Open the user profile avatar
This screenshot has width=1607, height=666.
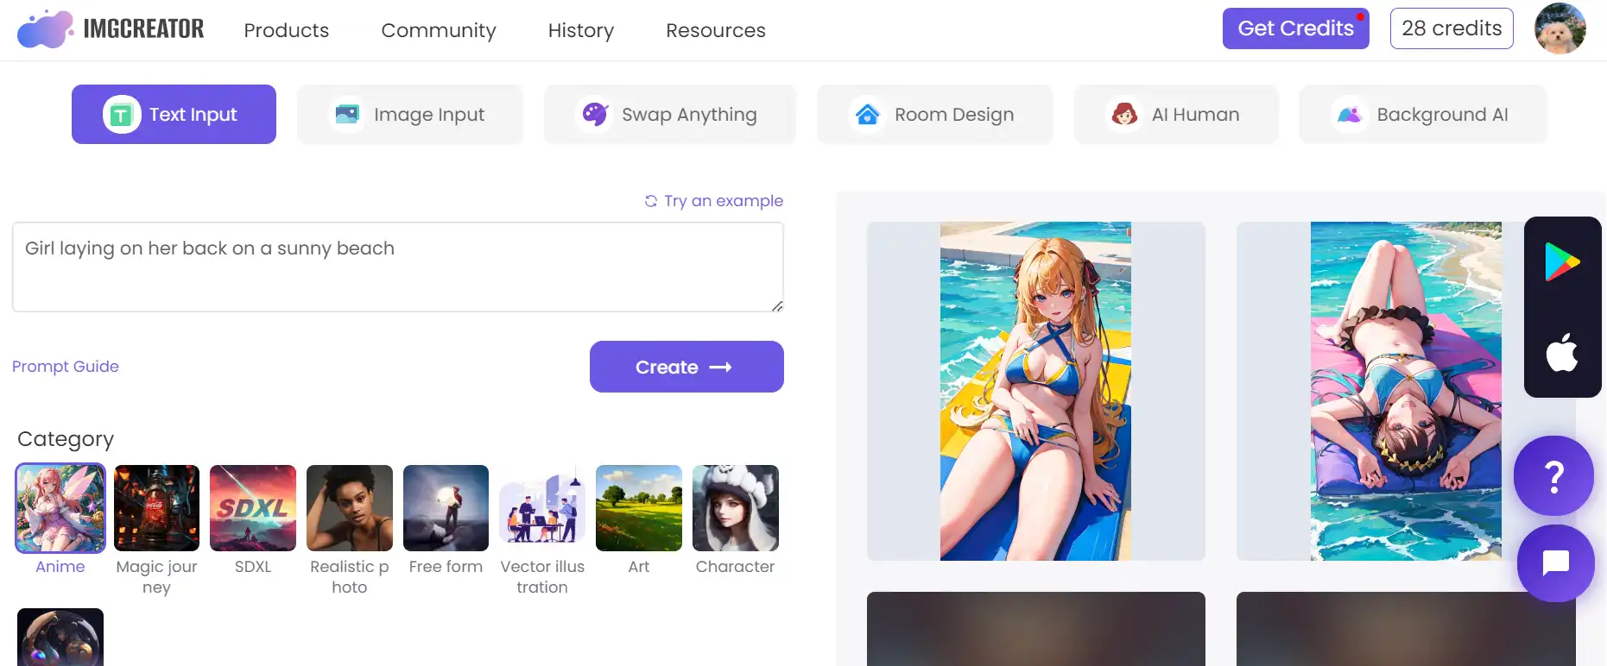coord(1560,28)
